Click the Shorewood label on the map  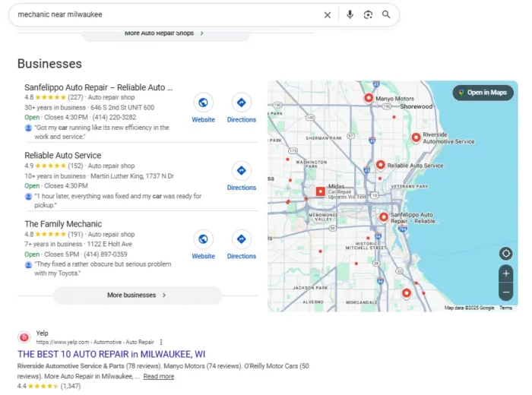(x=416, y=106)
